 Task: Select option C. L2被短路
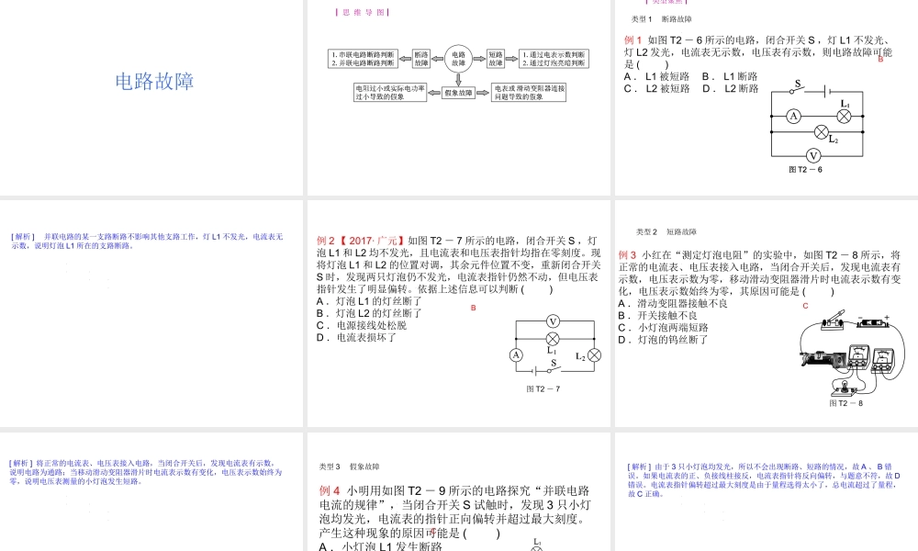pos(657,89)
